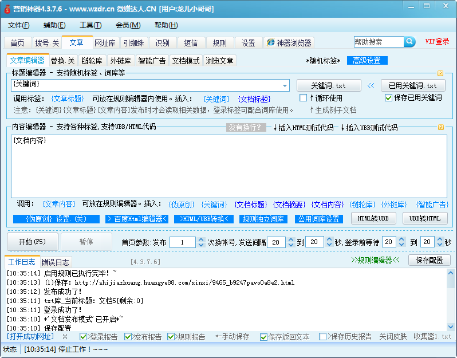
Task: Decrease the 发布 count stepper
Action: coord(201,245)
